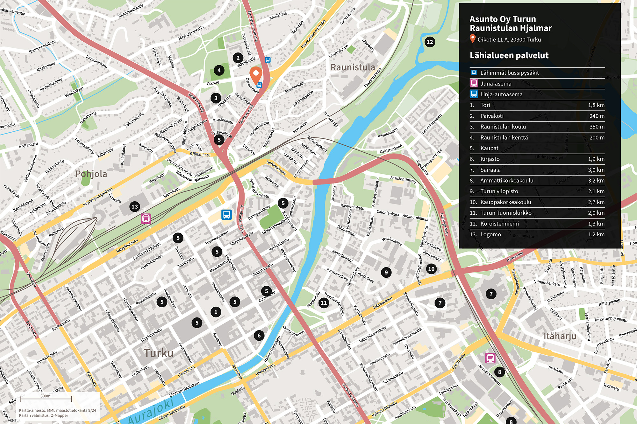This screenshot has height=424, width=637.
Task: Click the blue bus station icon on map
Action: pyautogui.click(x=226, y=215)
